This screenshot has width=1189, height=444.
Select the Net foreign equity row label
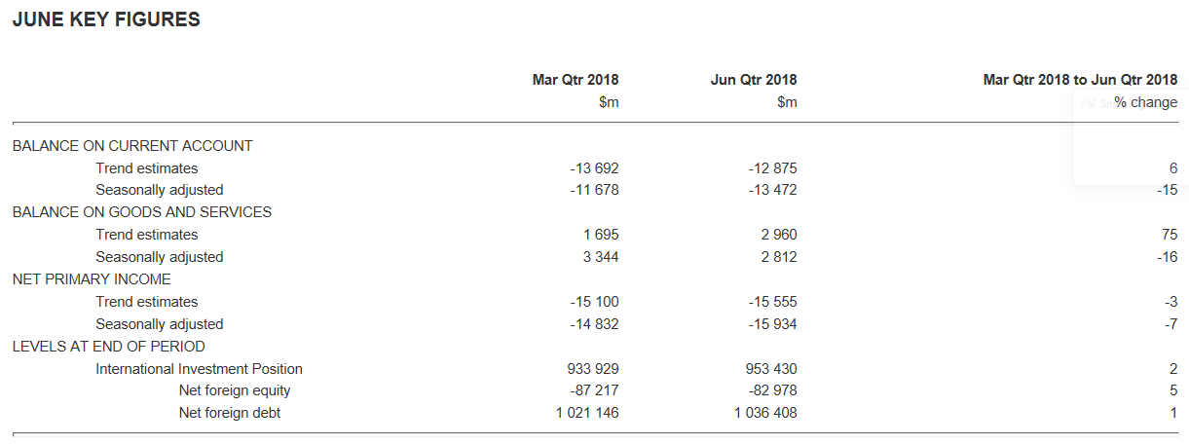(235, 390)
